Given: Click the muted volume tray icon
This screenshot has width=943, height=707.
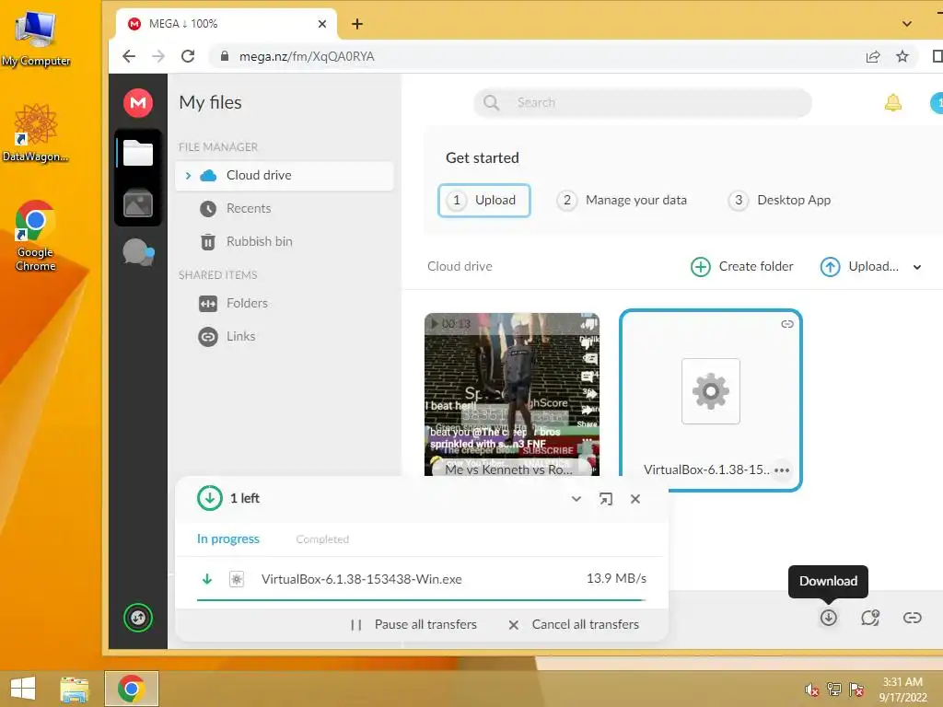Looking at the screenshot, I should point(812,690).
